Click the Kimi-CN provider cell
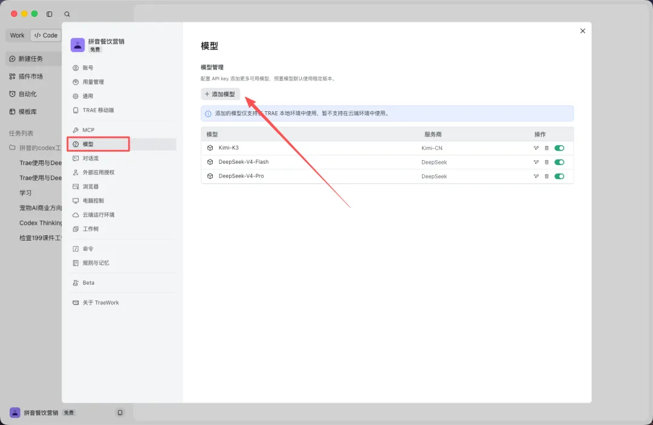Image resolution: width=653 pixels, height=425 pixels. (432, 148)
